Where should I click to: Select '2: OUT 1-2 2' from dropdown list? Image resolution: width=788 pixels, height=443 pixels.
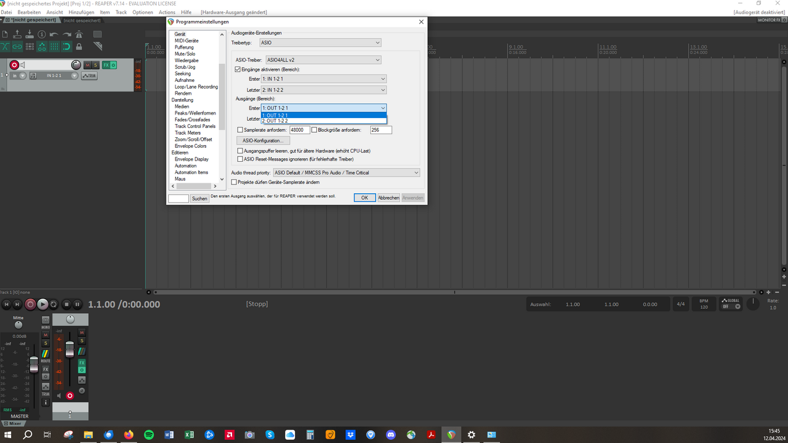coord(324,121)
